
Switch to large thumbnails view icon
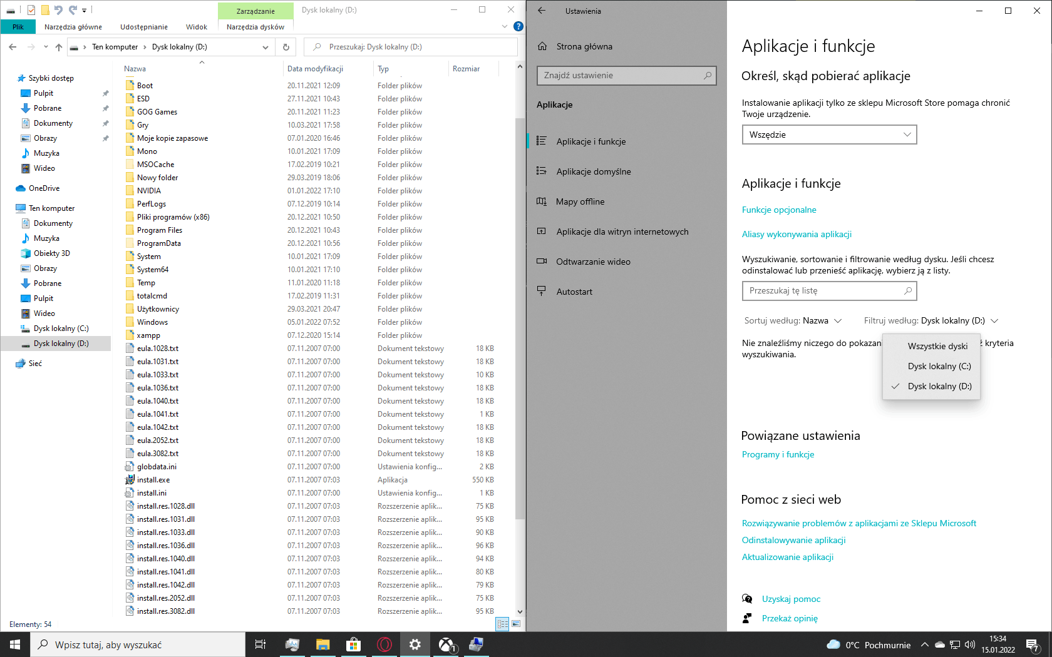tap(516, 624)
